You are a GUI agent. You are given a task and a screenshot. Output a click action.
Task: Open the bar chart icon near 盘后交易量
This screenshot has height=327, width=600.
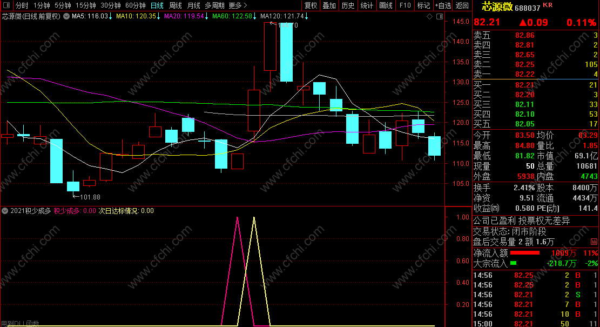click(x=594, y=242)
